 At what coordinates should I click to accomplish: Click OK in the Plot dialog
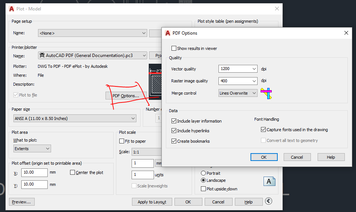tap(188, 202)
